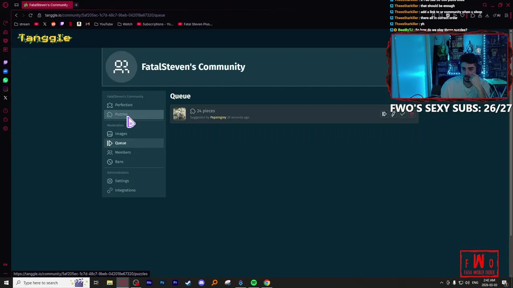This screenshot has height=288, width=513.
Task: Open the stream bookmarks folder
Action: click(22, 24)
